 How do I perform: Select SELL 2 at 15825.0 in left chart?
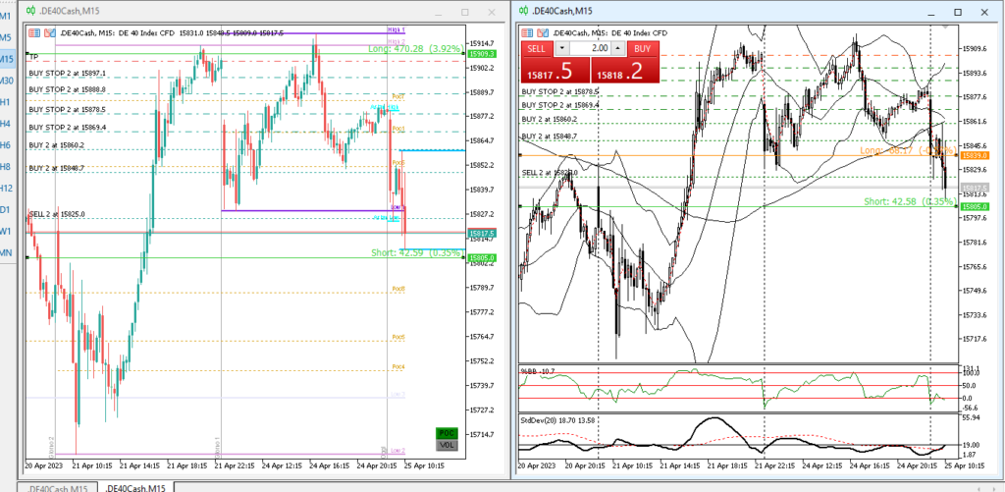[57, 214]
